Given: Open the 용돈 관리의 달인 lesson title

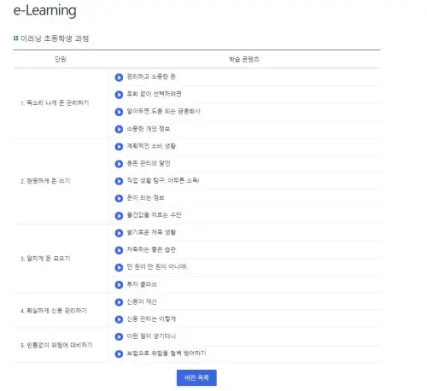Looking at the screenshot, I should click(x=149, y=163).
